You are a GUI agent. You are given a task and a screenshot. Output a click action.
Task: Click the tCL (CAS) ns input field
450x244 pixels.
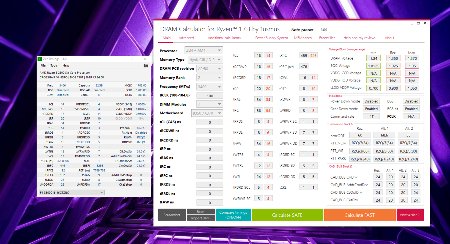click(x=210, y=122)
